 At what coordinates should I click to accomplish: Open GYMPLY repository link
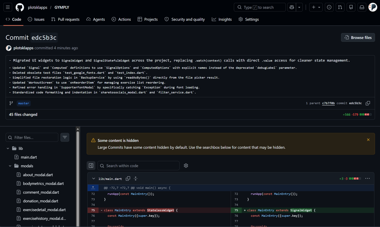click(61, 7)
